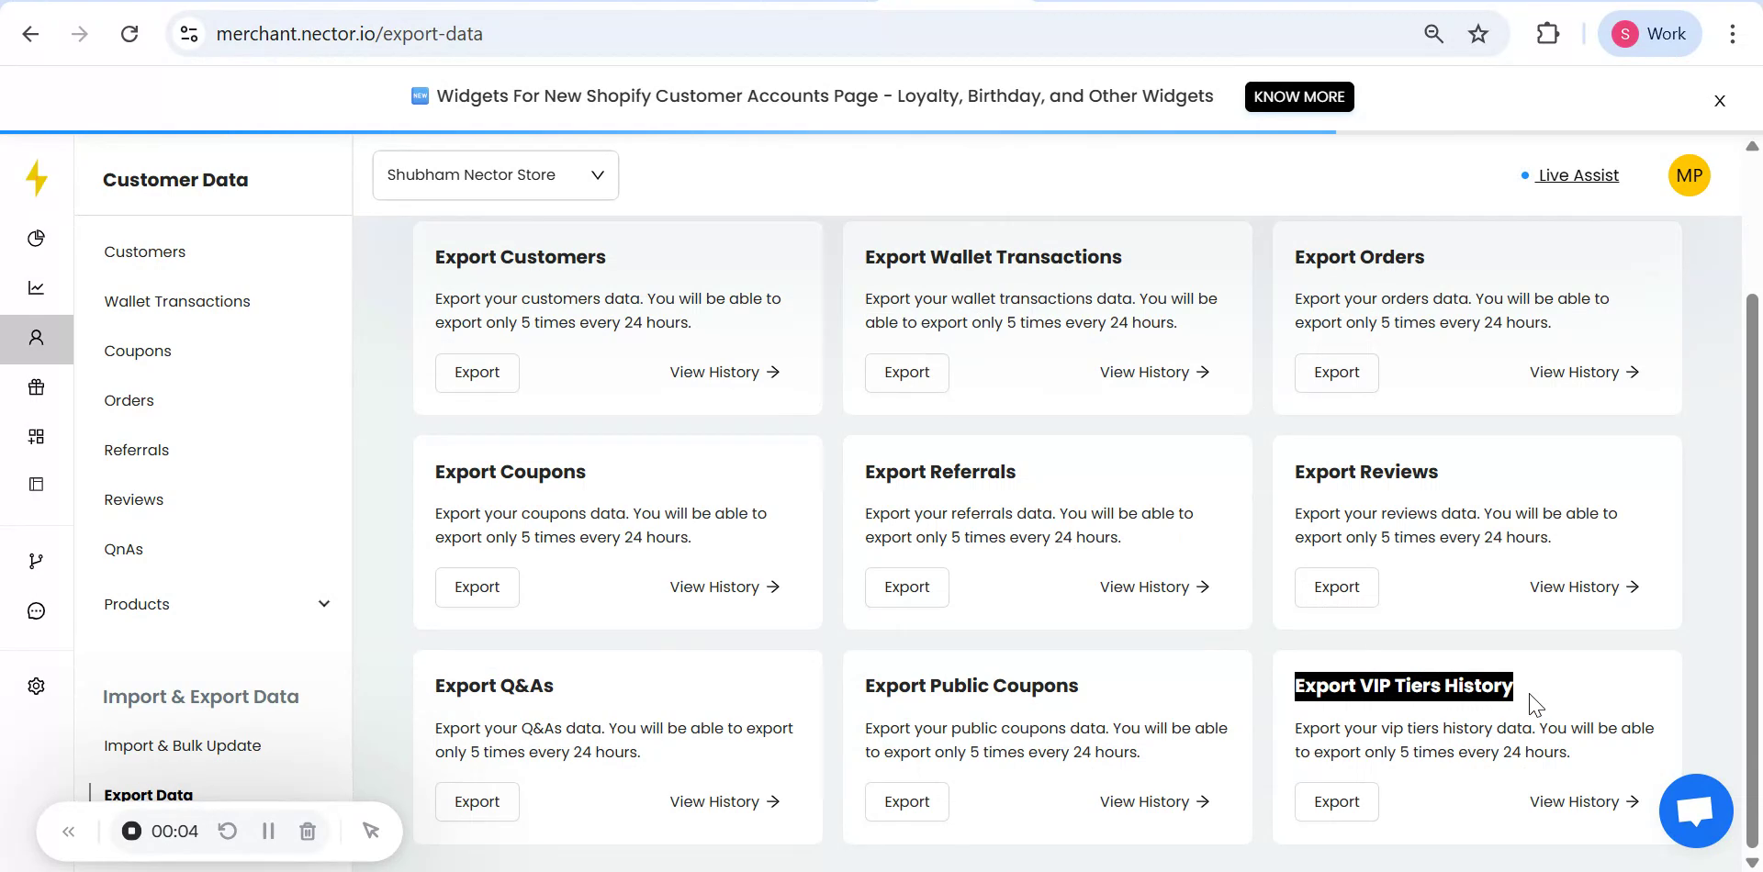1763x872 pixels.
Task: Click the KNOW MORE banner button
Action: [x=1298, y=96]
